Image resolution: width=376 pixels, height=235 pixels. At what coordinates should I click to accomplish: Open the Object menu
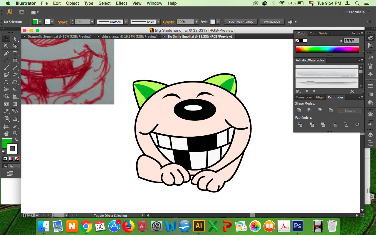pos(72,3)
